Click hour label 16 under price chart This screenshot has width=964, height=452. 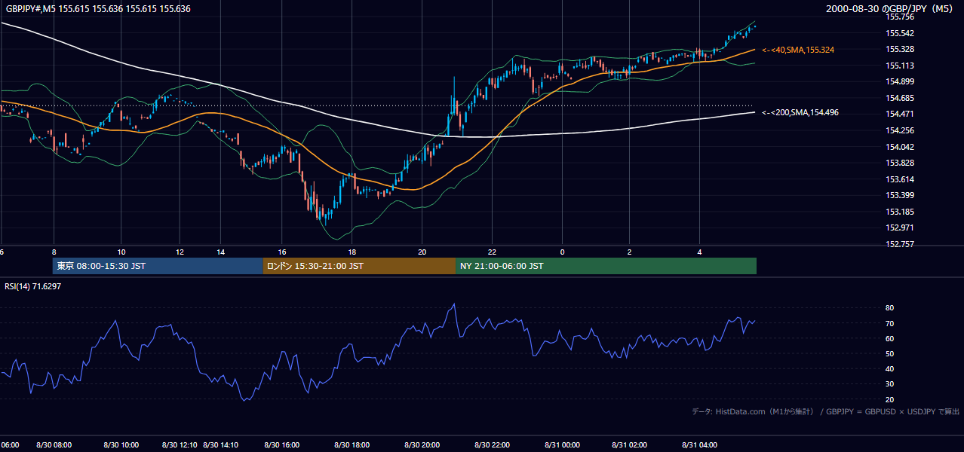[x=282, y=252]
